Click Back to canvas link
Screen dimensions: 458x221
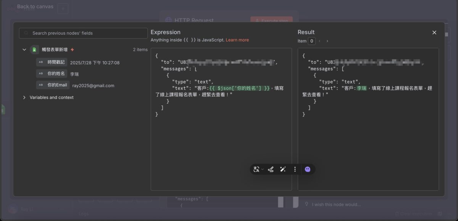tap(35, 6)
